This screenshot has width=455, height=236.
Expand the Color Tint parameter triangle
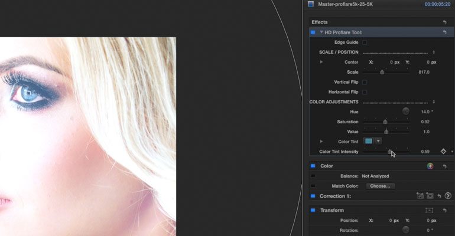click(321, 142)
